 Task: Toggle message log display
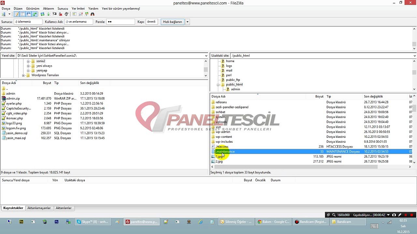click(17, 14)
